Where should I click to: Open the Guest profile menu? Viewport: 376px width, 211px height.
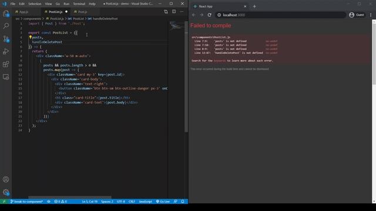pyautogui.click(x=357, y=15)
